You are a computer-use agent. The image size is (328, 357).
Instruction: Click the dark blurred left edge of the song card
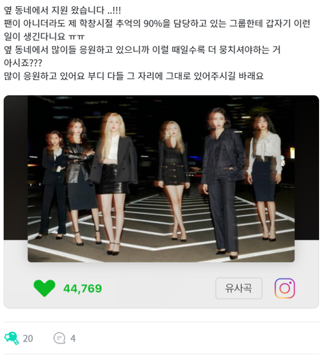coord(16,168)
